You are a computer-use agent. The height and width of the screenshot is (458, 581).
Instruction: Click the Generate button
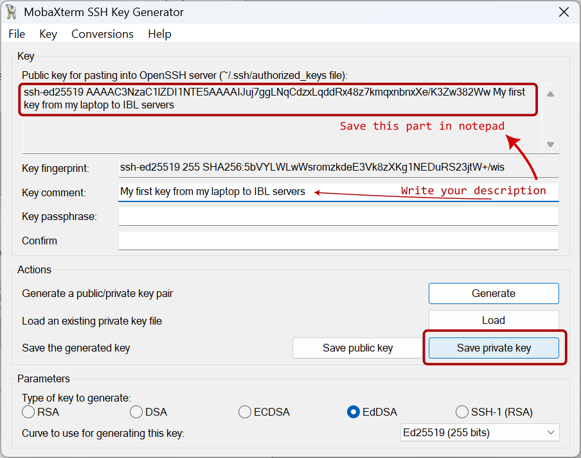pyautogui.click(x=494, y=293)
